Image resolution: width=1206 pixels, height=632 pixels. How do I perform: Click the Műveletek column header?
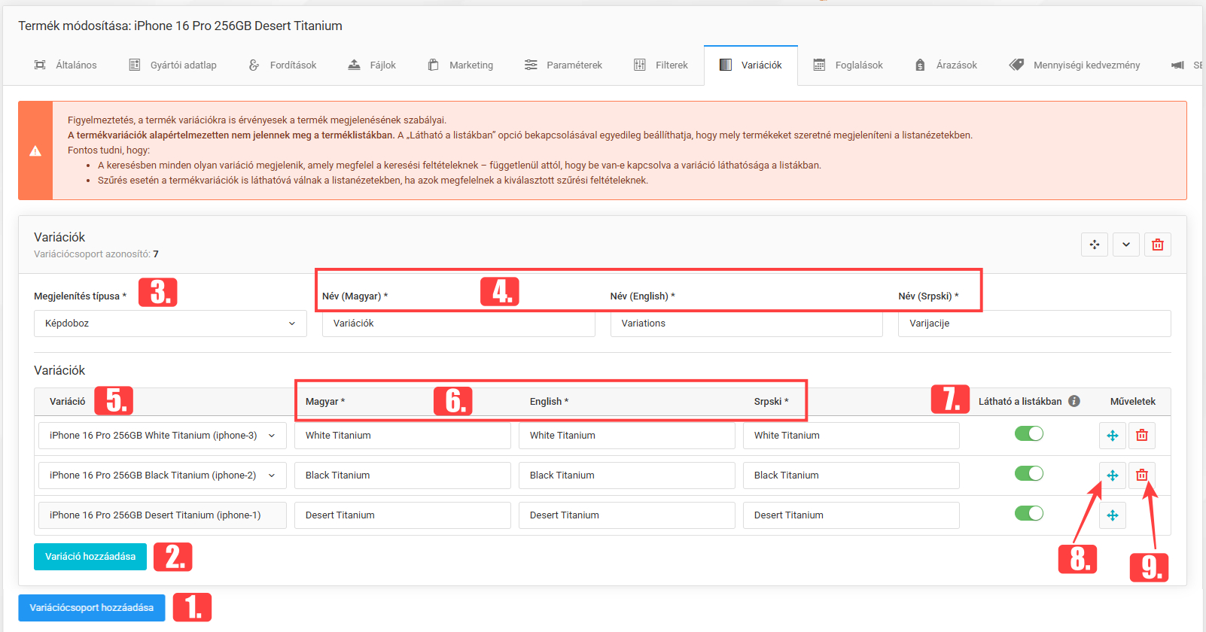point(1132,402)
